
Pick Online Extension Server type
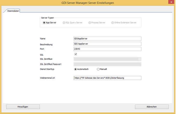pos(113,23)
